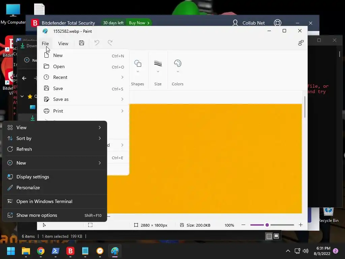The height and width of the screenshot is (259, 345).
Task: Click the share icon in Paint toolbar
Action: tap(301, 43)
